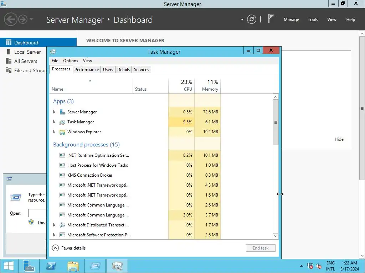Click the muted volume tray icon

click(x=318, y=266)
